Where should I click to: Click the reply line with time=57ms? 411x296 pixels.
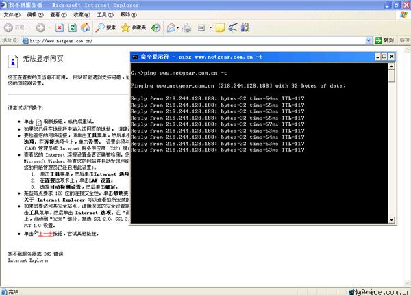click(218, 124)
